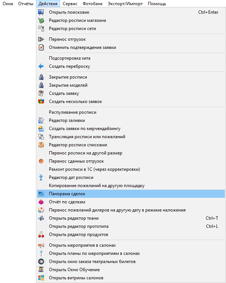
Task: Select Подсортировка хита entry
Action: pos(131,58)
